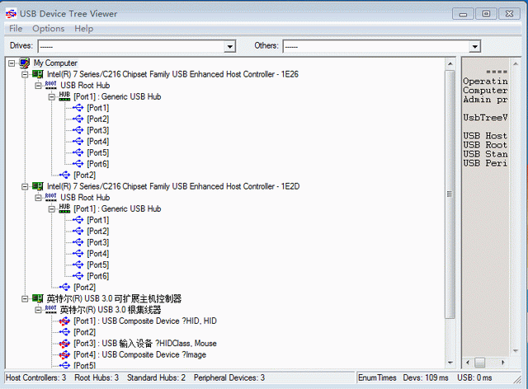
Task: Click USB icon of [Port4] under 1E2D hub
Action: [78, 253]
